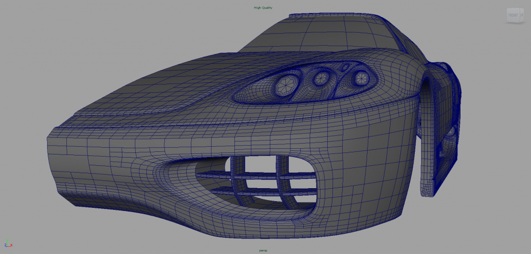This screenshot has width=531, height=254.
Task: Click the "persp" camera name label
Action: tap(263, 250)
